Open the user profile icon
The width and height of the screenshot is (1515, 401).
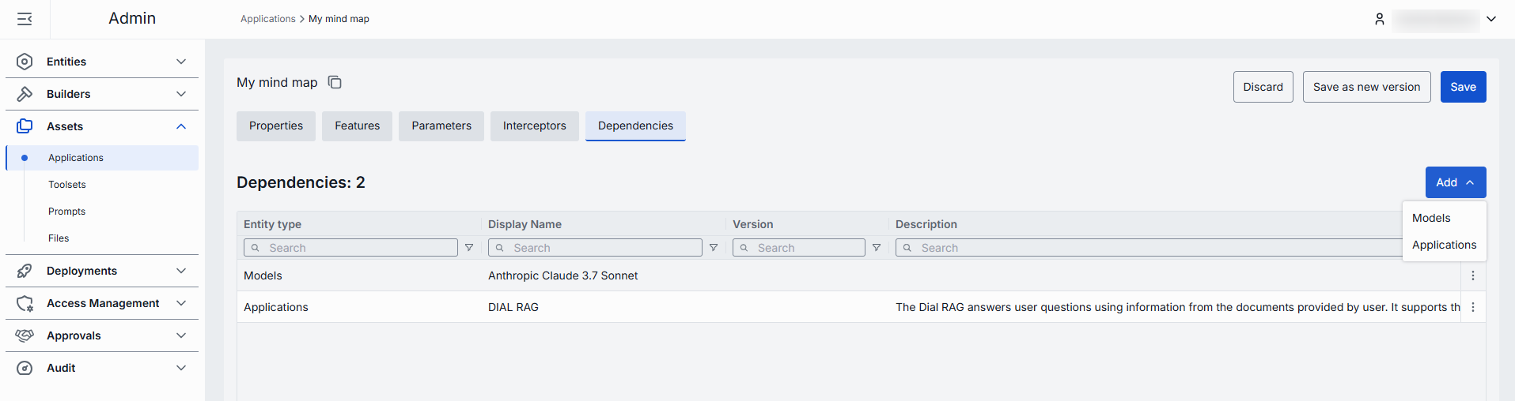(1379, 19)
